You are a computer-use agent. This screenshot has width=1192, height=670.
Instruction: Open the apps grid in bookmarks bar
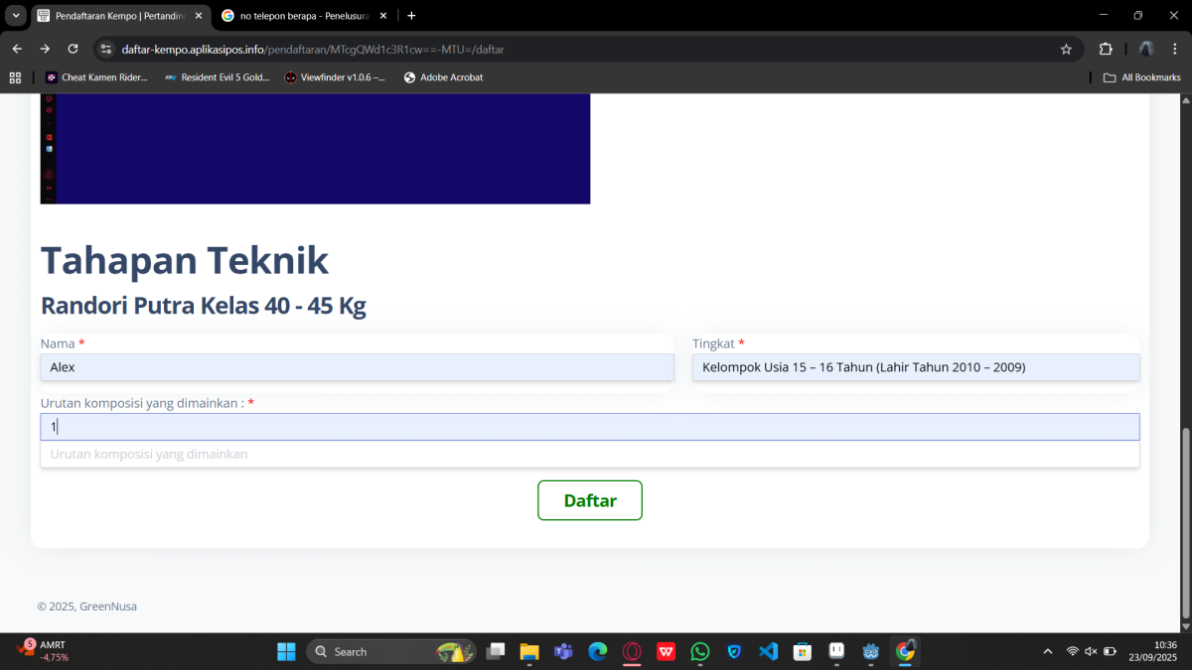(x=15, y=77)
